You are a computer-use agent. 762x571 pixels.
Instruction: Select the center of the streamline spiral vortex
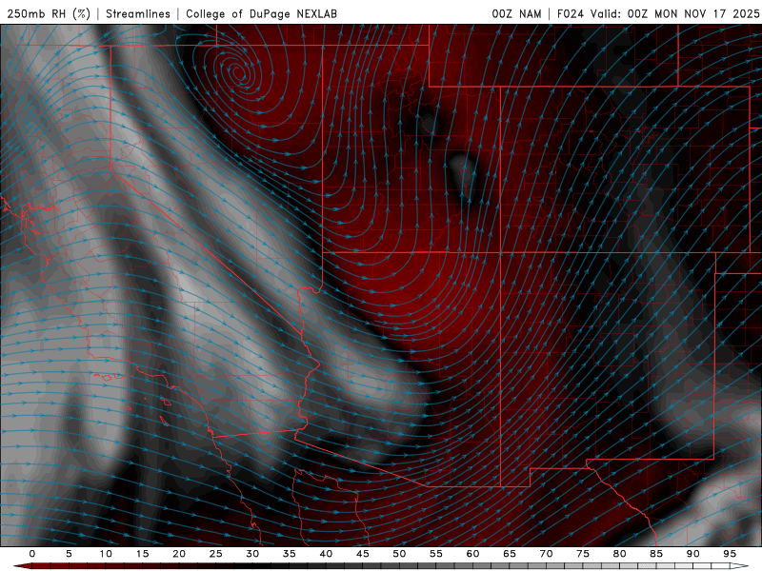tap(237, 74)
